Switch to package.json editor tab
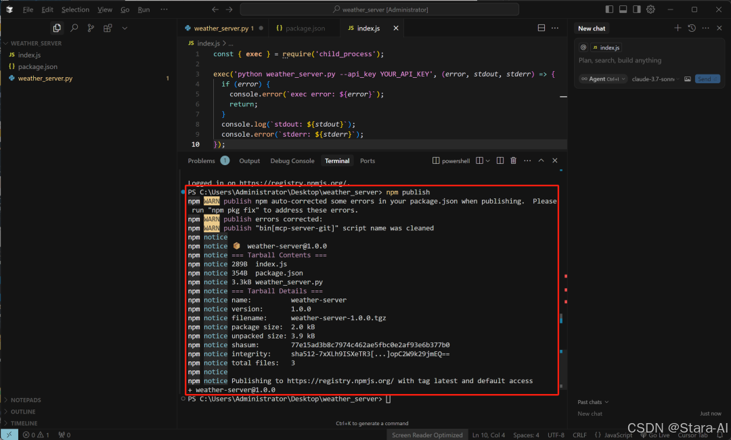Image resolution: width=731 pixels, height=440 pixels. (x=305, y=28)
